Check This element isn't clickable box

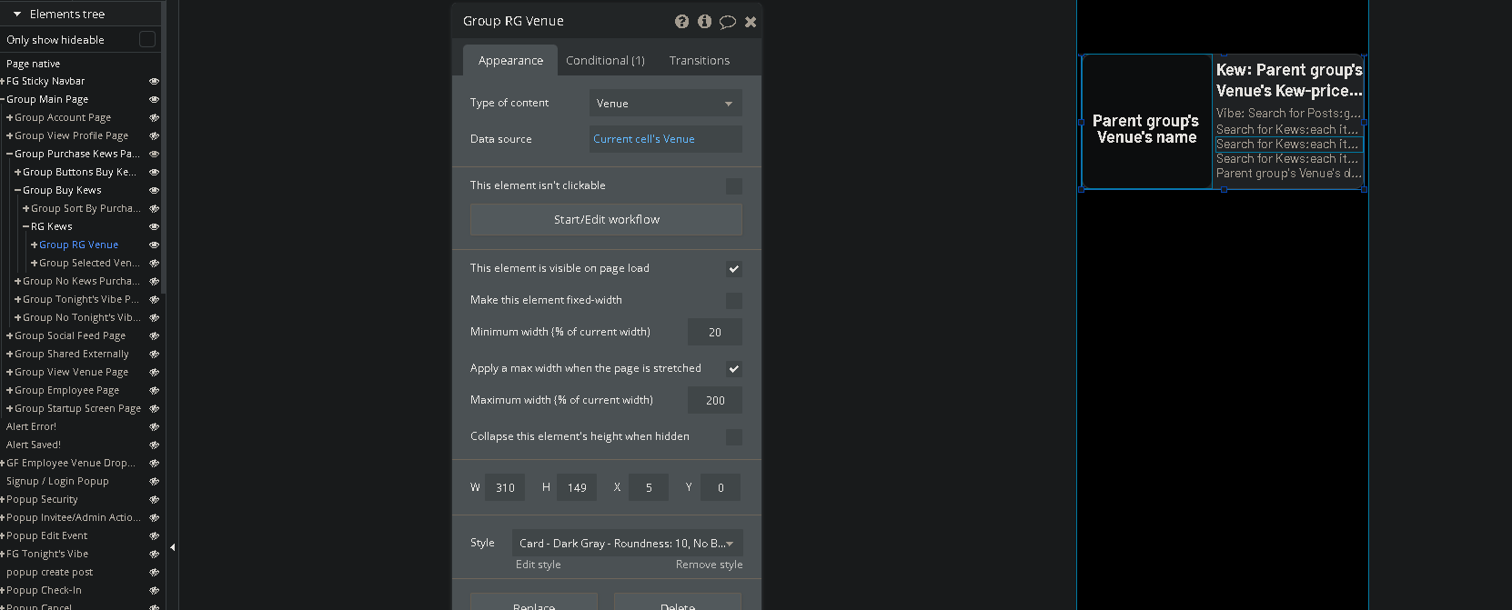[734, 186]
